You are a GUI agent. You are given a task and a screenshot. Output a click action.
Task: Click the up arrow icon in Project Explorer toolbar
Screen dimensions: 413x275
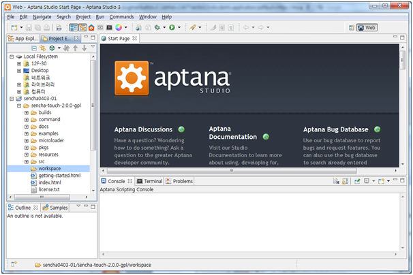(x=76, y=48)
